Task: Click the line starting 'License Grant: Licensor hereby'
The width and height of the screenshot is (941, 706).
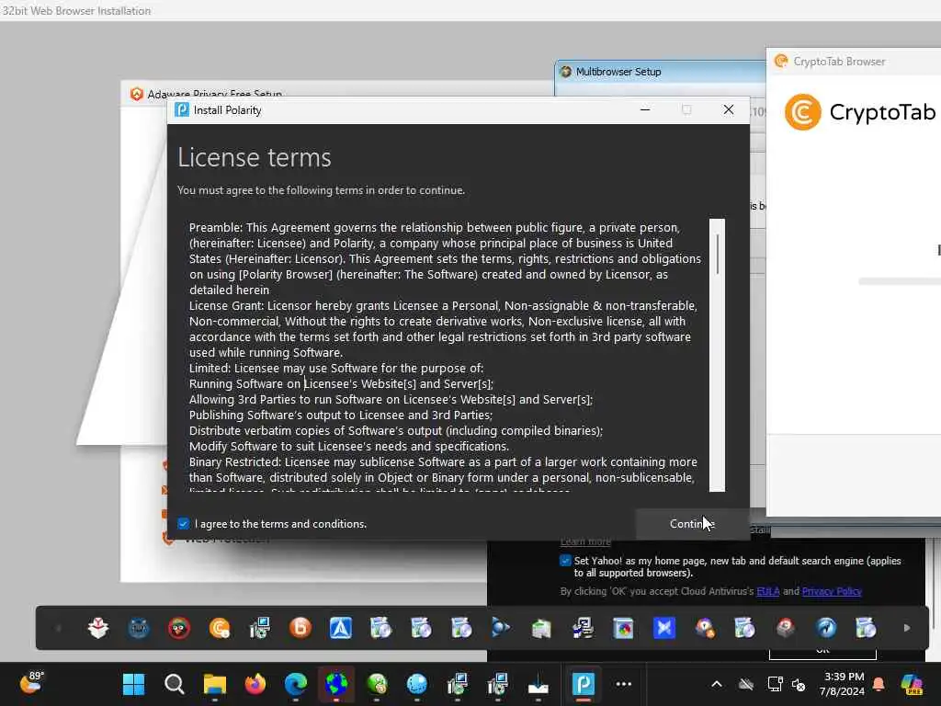Action: (444, 305)
